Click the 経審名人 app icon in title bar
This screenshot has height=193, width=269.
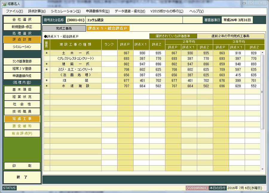click(4, 3)
